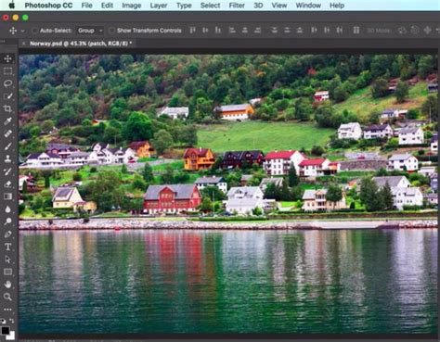The image size is (440, 342).
Task: Select the Clone Stamp tool
Action: pos(7,158)
